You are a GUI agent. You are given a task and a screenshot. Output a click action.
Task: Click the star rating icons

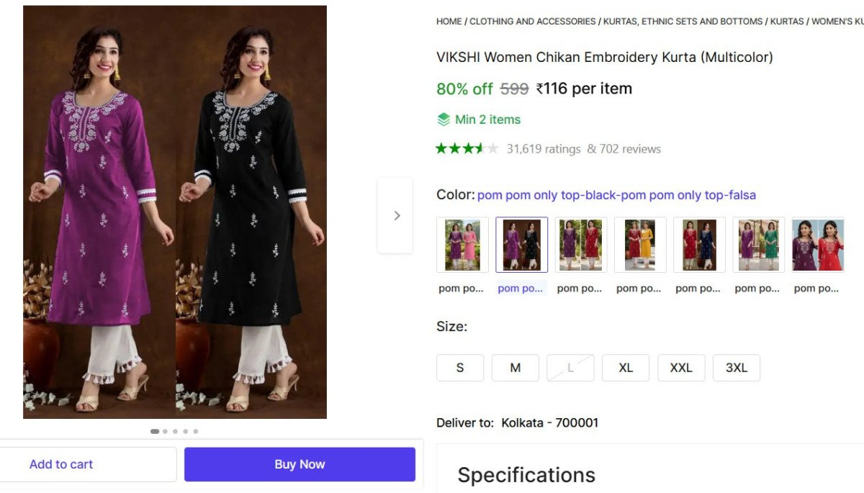(467, 149)
